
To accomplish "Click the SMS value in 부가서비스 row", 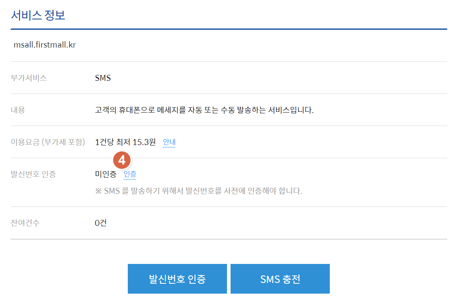I will click(103, 78).
